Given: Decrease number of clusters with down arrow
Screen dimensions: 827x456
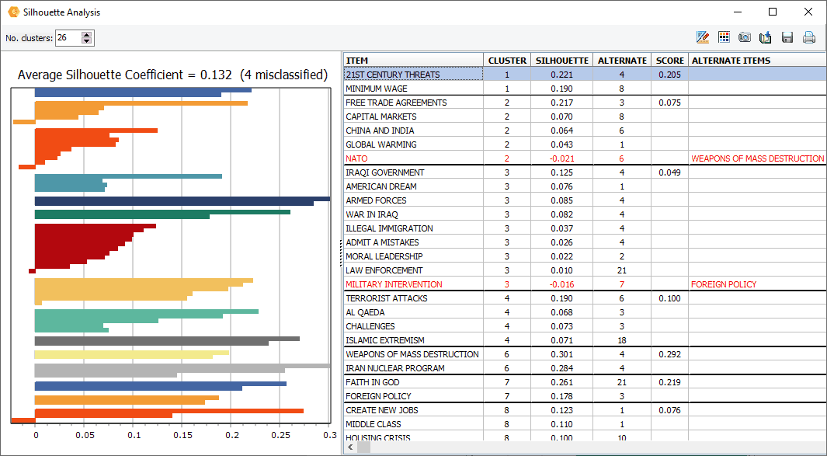Looking at the screenshot, I should tap(86, 41).
